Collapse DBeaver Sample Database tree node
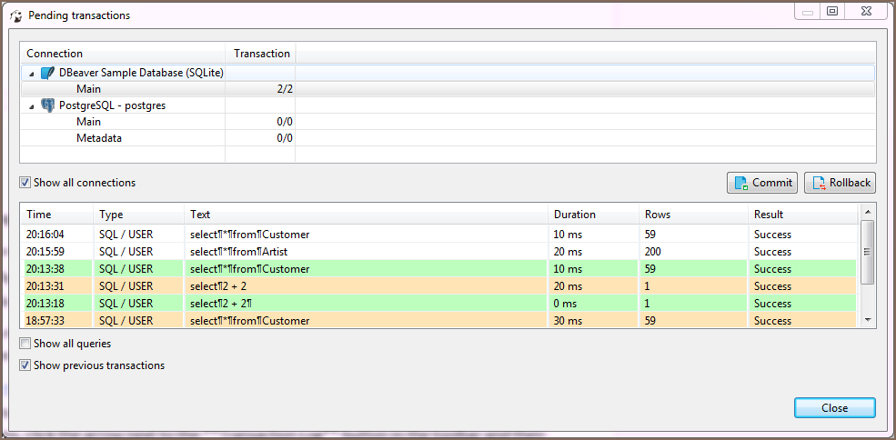 coord(33,73)
